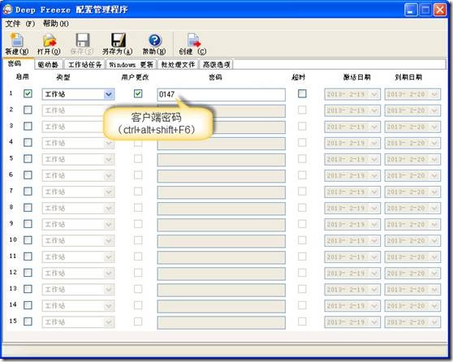Image resolution: width=453 pixels, height=362 pixels.
Task: Check the enable checkbox for row 12
Action: (28, 273)
